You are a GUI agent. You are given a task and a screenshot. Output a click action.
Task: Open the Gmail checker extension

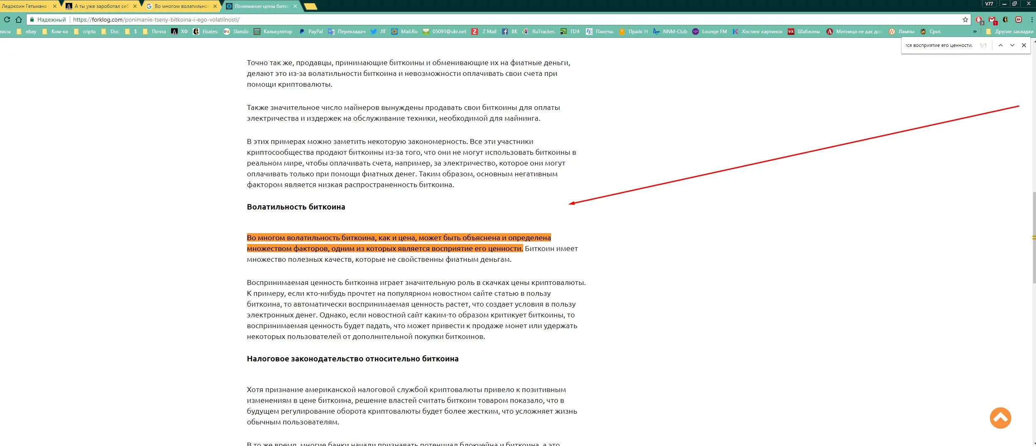click(x=992, y=19)
